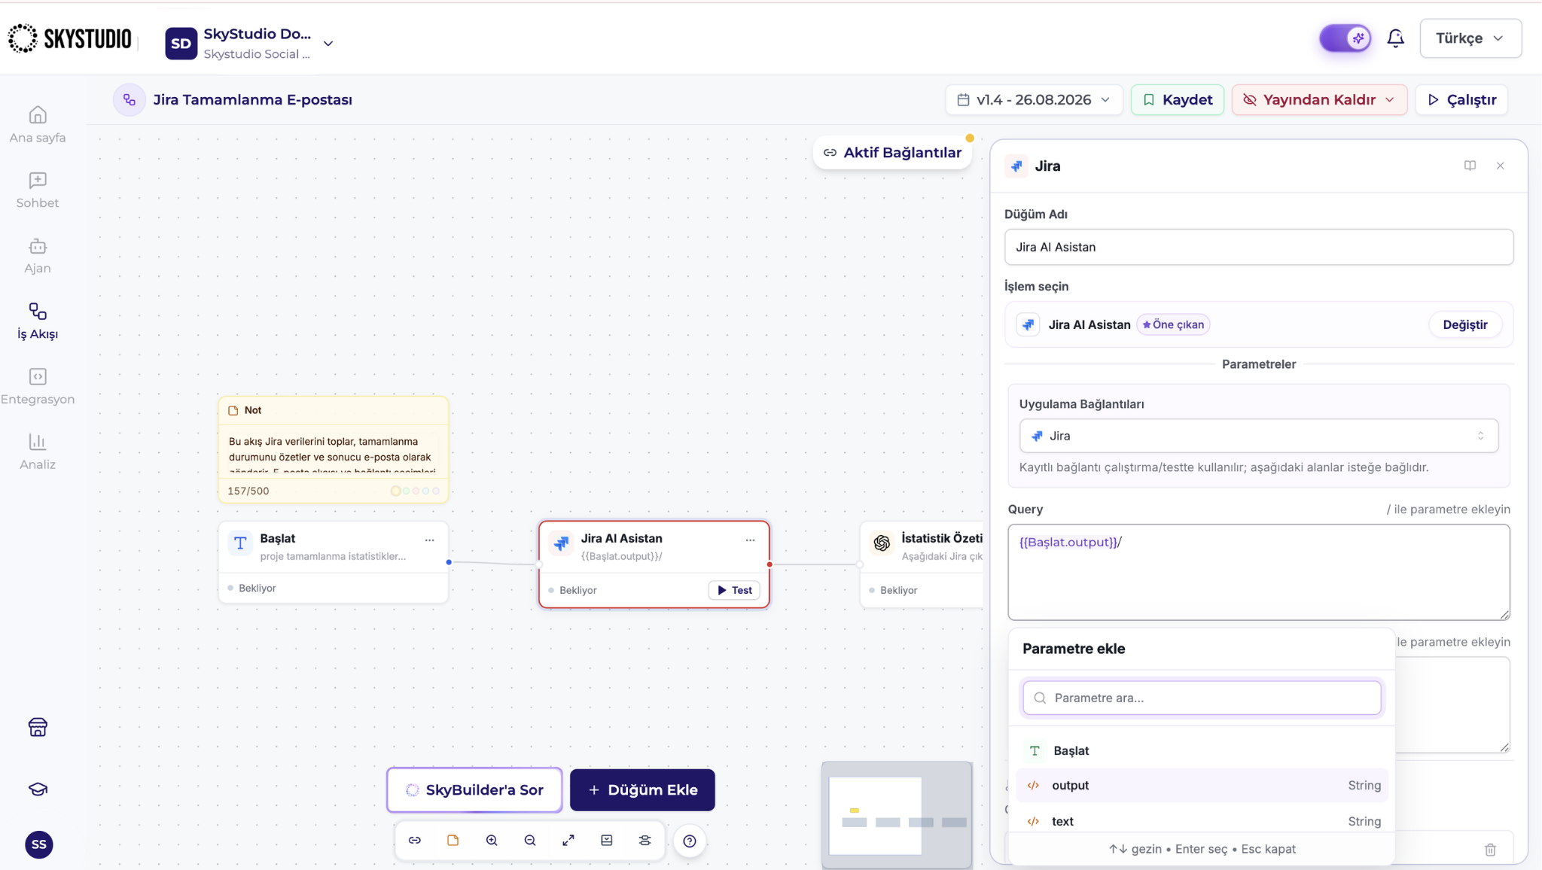Click the Jira AI Asistan node's red output connector

tap(769, 564)
